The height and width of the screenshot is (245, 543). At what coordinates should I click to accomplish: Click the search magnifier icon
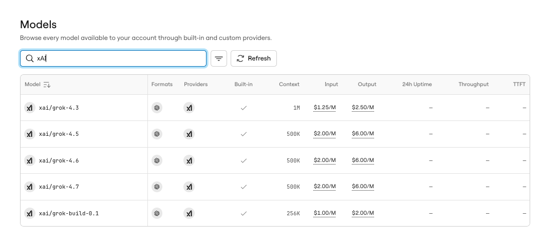tap(30, 58)
